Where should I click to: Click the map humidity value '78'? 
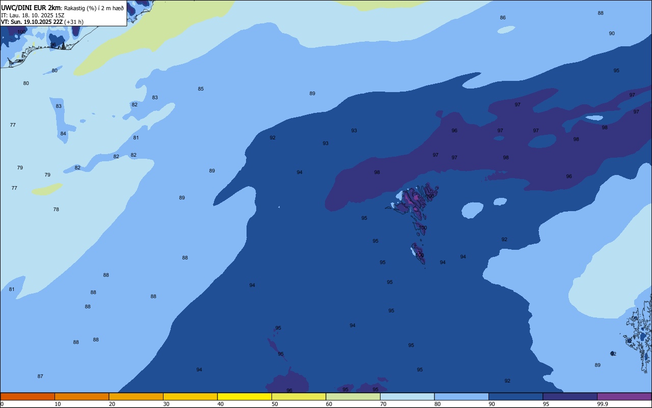pyautogui.click(x=56, y=210)
